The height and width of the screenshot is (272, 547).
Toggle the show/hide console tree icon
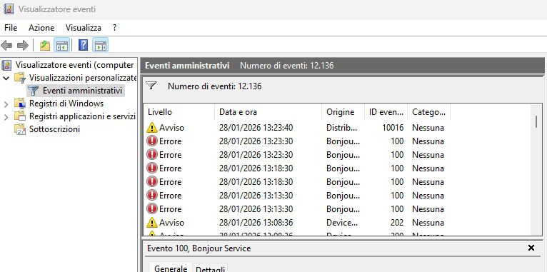pyautogui.click(x=61, y=46)
